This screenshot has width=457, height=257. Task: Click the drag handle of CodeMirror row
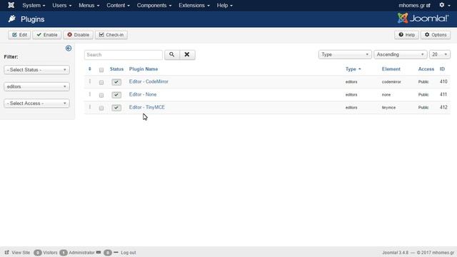point(90,81)
